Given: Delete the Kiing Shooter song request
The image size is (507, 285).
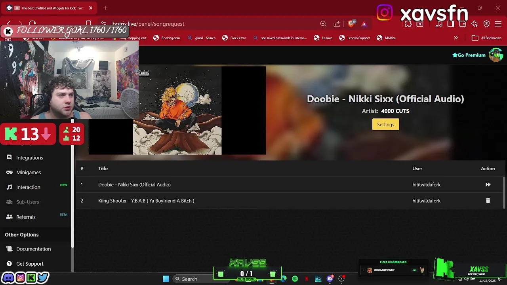Looking at the screenshot, I should [x=488, y=201].
